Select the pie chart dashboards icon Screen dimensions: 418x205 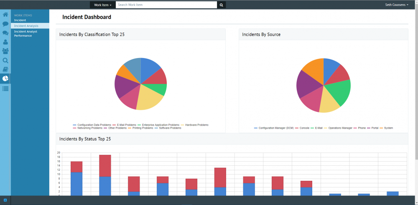(x=5, y=78)
